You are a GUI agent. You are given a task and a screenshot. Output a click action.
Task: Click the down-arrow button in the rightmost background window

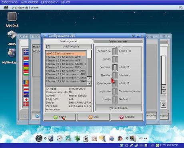coord(164,104)
